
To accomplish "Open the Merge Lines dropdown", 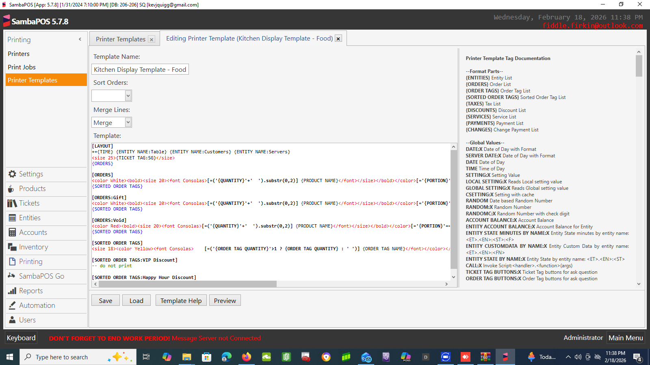I will [128, 122].
